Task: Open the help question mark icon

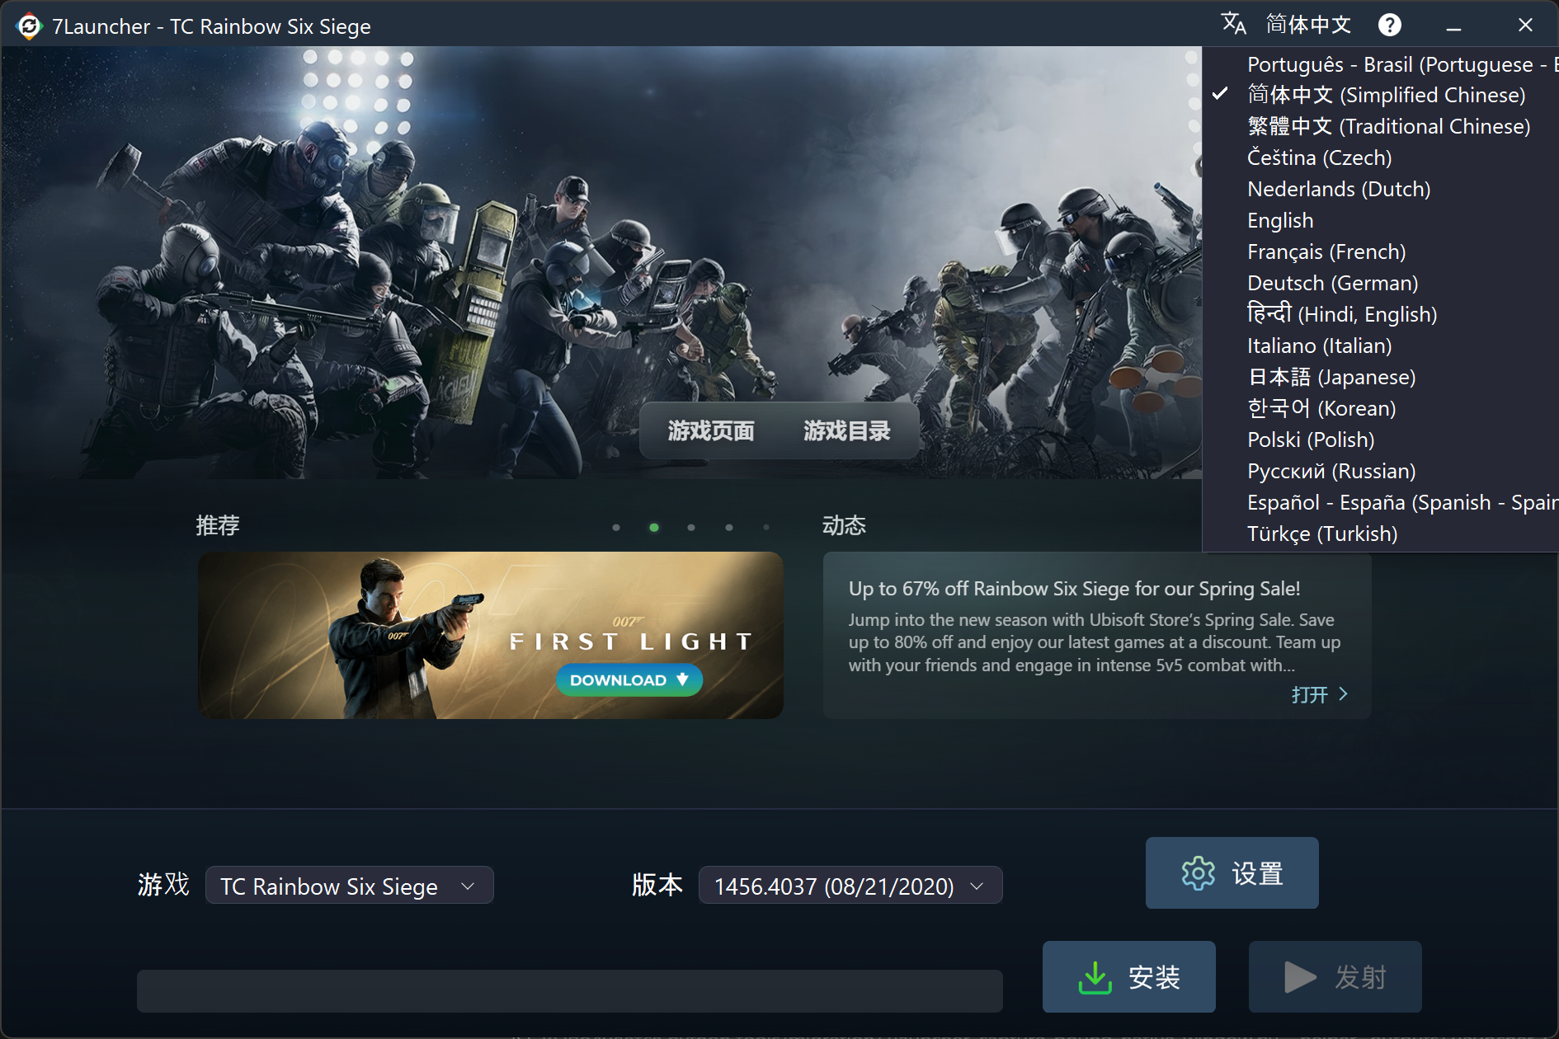Action: click(x=1390, y=26)
